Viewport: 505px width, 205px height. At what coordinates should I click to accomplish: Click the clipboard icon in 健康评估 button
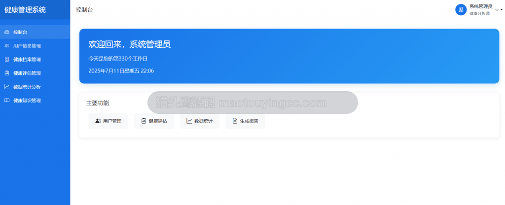point(144,121)
